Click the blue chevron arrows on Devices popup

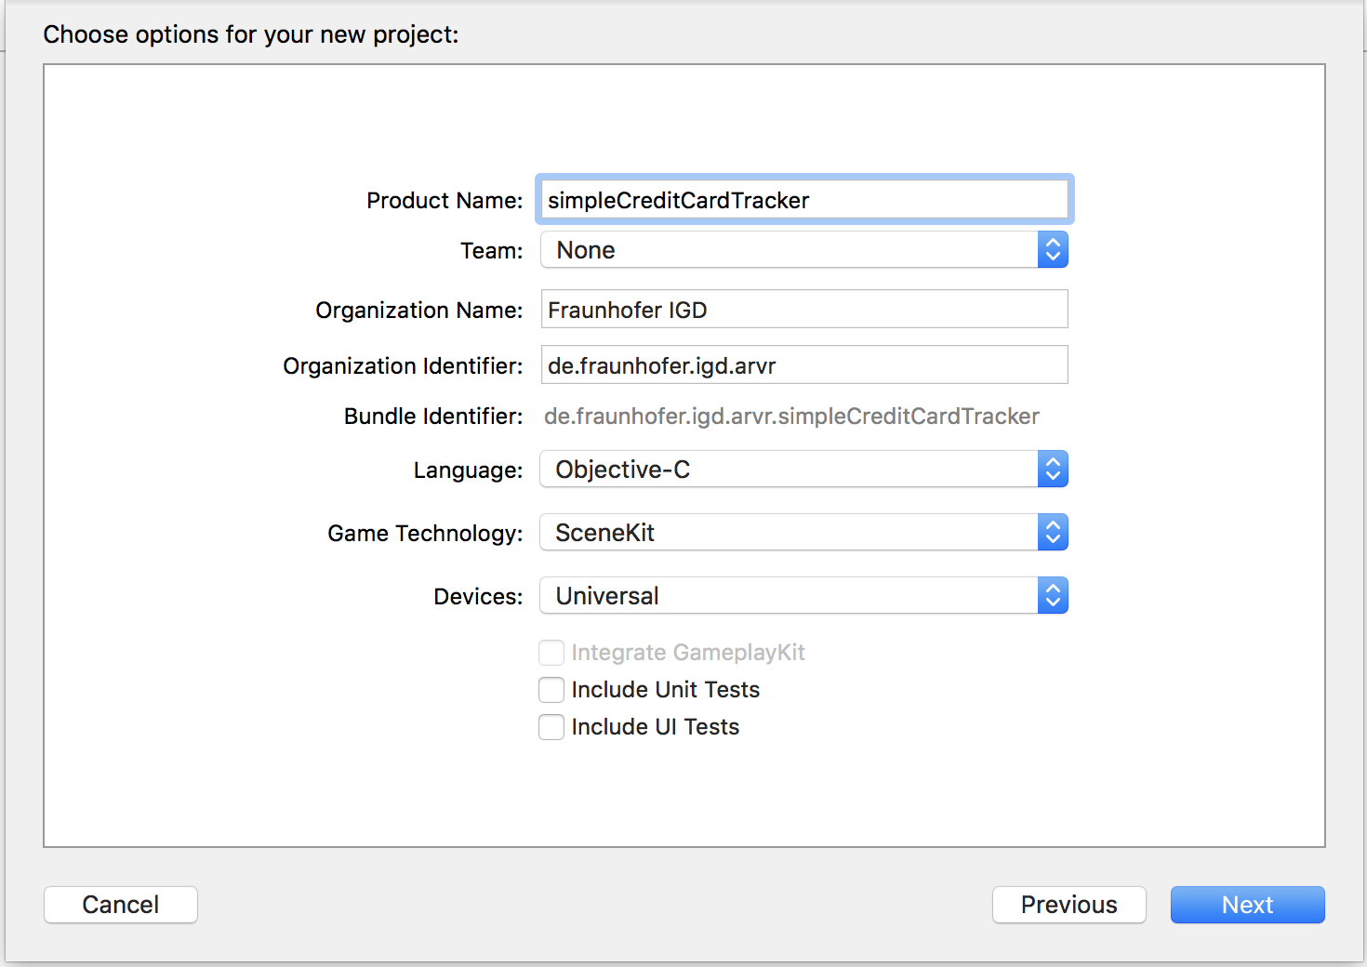pyautogui.click(x=1053, y=596)
